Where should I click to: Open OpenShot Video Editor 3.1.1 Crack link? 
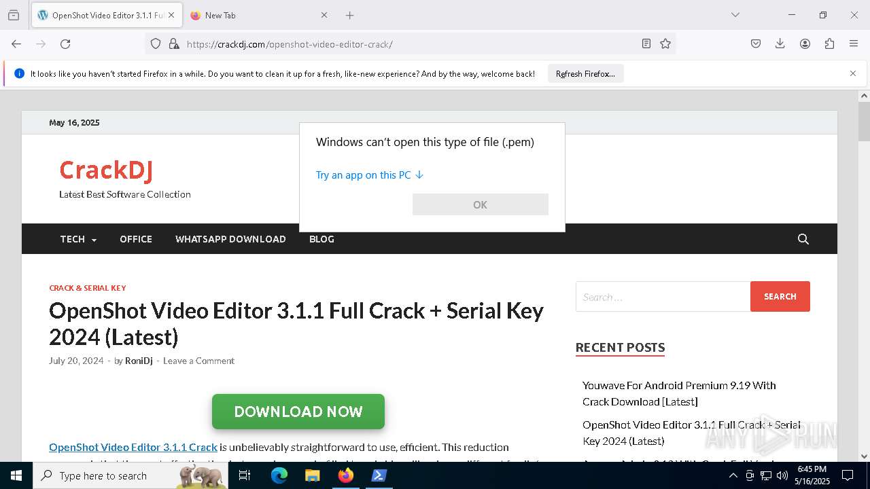pos(133,447)
